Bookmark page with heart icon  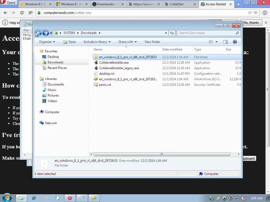pos(255,13)
